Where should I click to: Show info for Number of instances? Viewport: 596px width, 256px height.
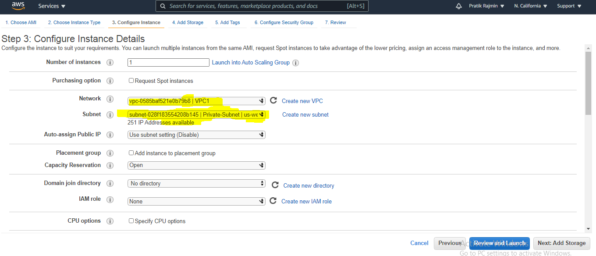[110, 63]
